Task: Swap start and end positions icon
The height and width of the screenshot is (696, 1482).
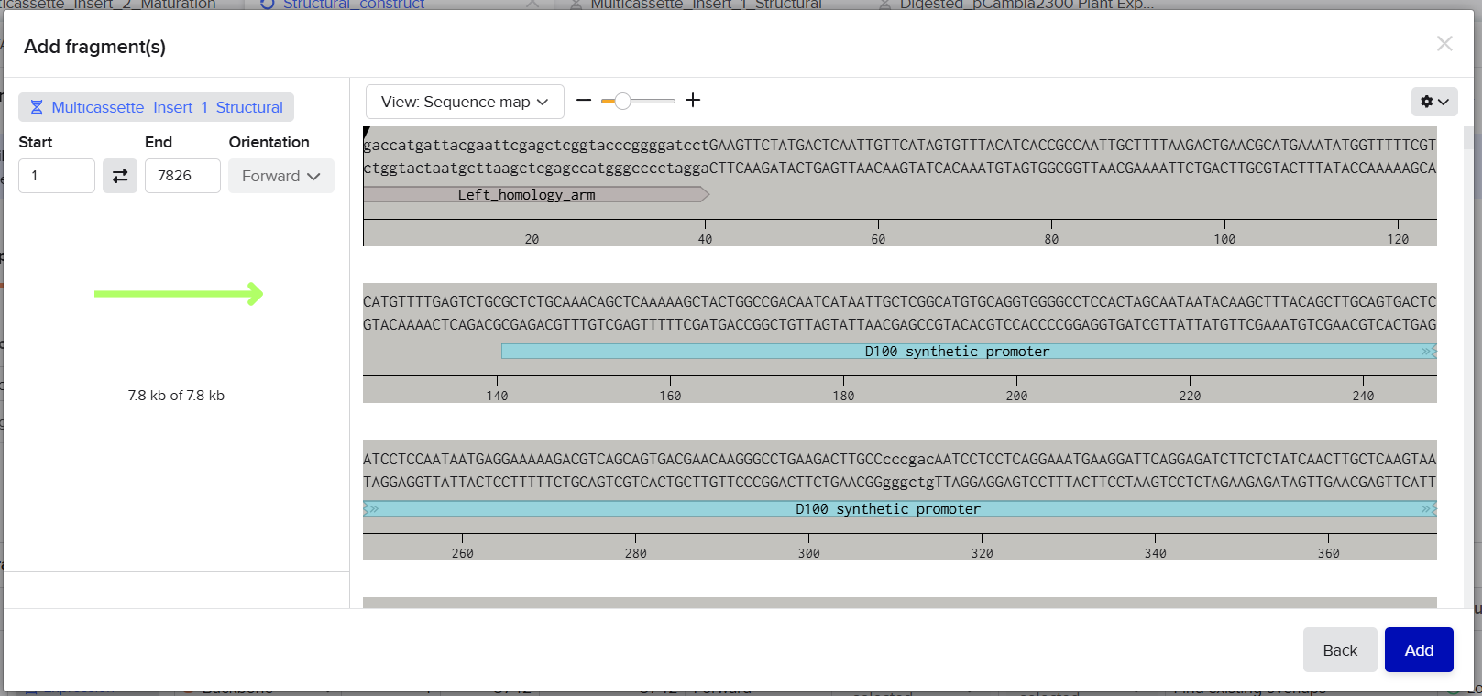Action: click(x=120, y=176)
